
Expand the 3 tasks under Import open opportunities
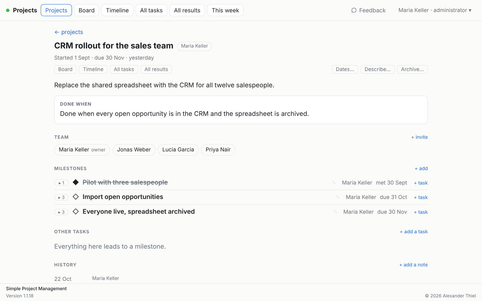(x=61, y=197)
